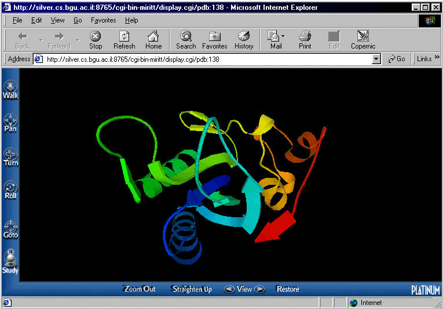Open History toolbar button
443x309 pixels.
coord(244,40)
